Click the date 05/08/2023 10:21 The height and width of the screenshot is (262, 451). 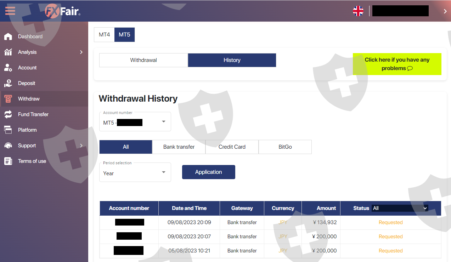(189, 251)
